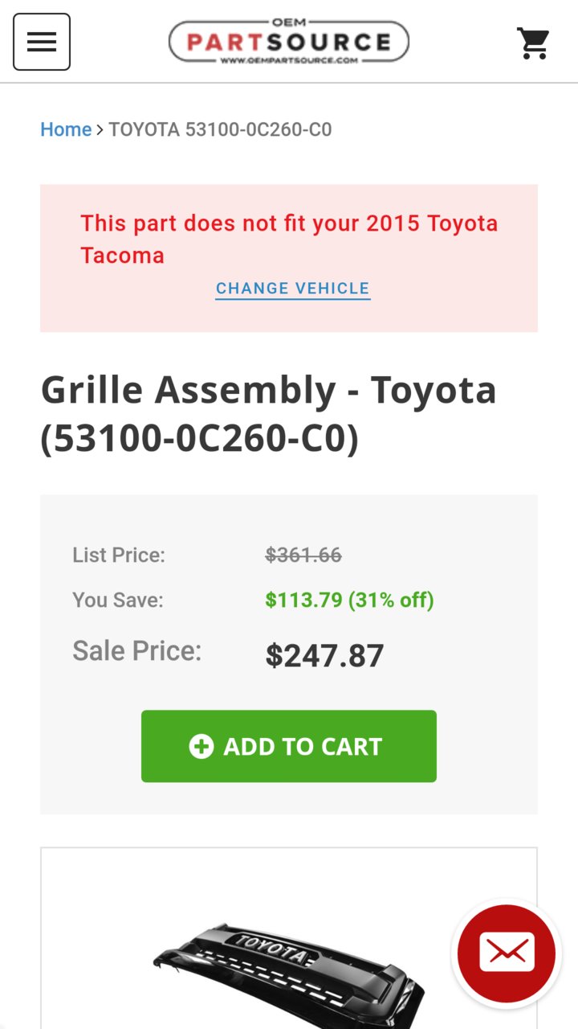
Task: Click the Sale Price label
Action: tap(137, 651)
